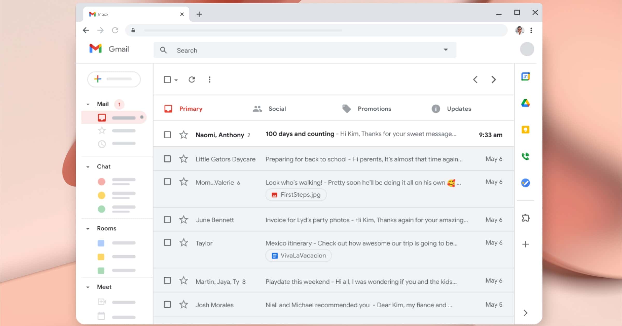Open Google Calendar from side panel
This screenshot has width=622, height=326.
(525, 77)
